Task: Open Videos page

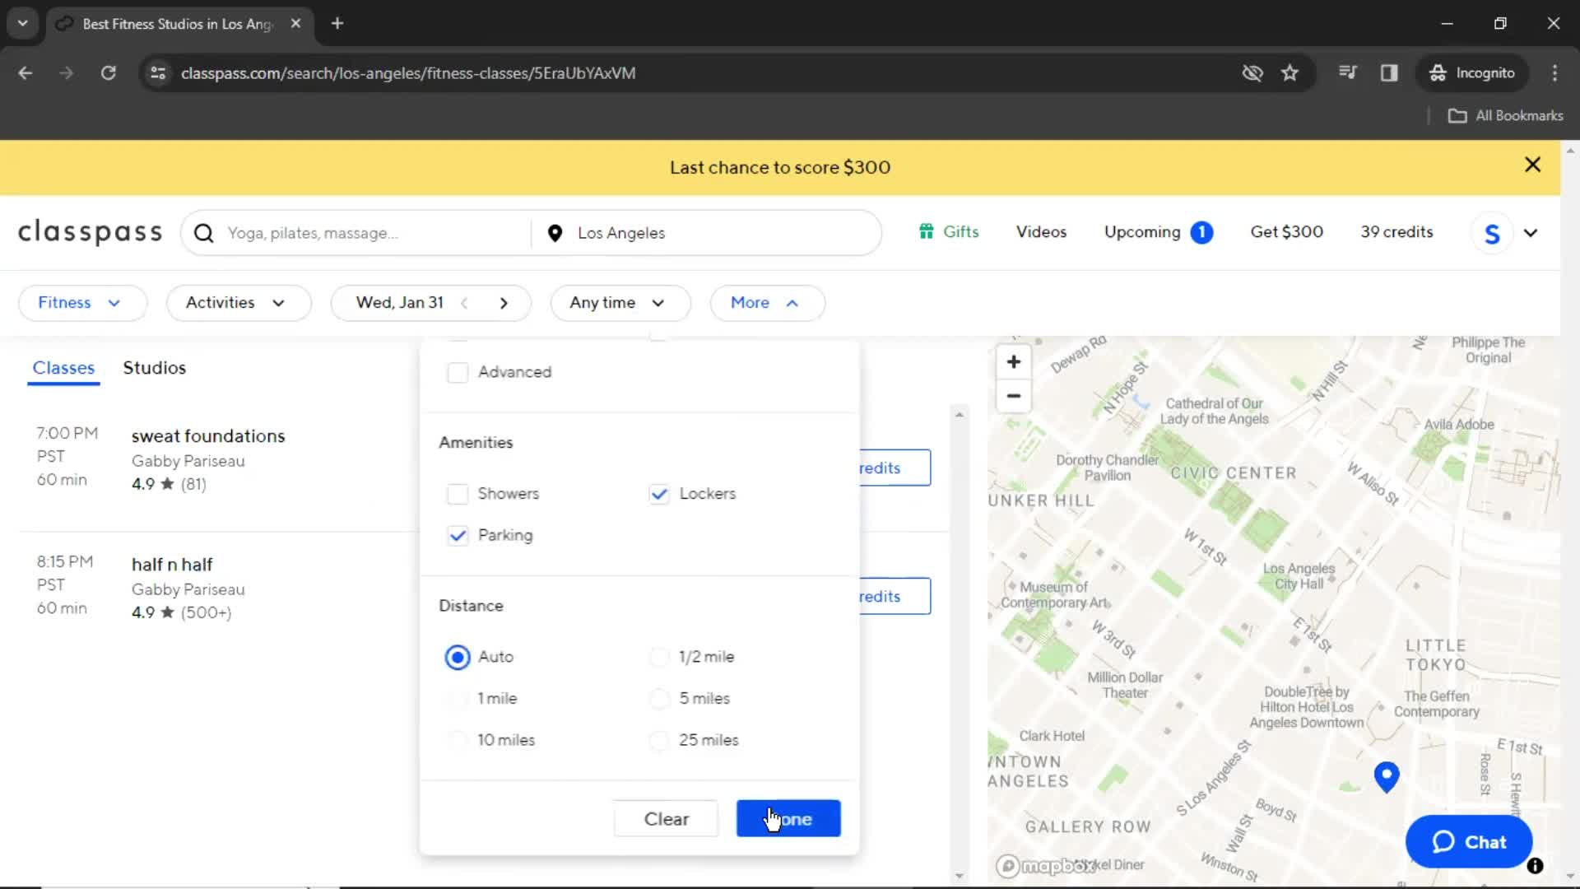Action: (1041, 232)
